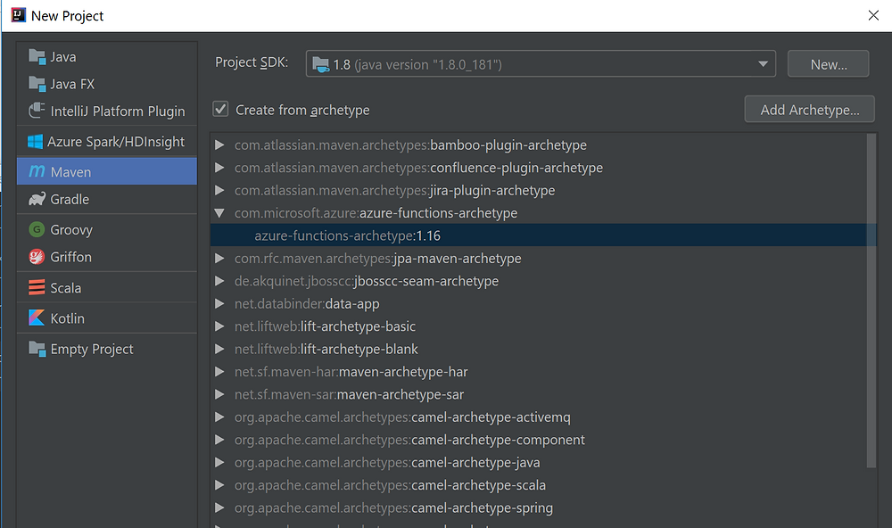Click the Maven 'm' icon

37,171
